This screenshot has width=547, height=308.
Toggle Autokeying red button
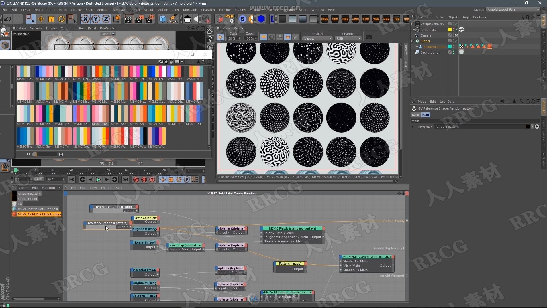click(144, 179)
